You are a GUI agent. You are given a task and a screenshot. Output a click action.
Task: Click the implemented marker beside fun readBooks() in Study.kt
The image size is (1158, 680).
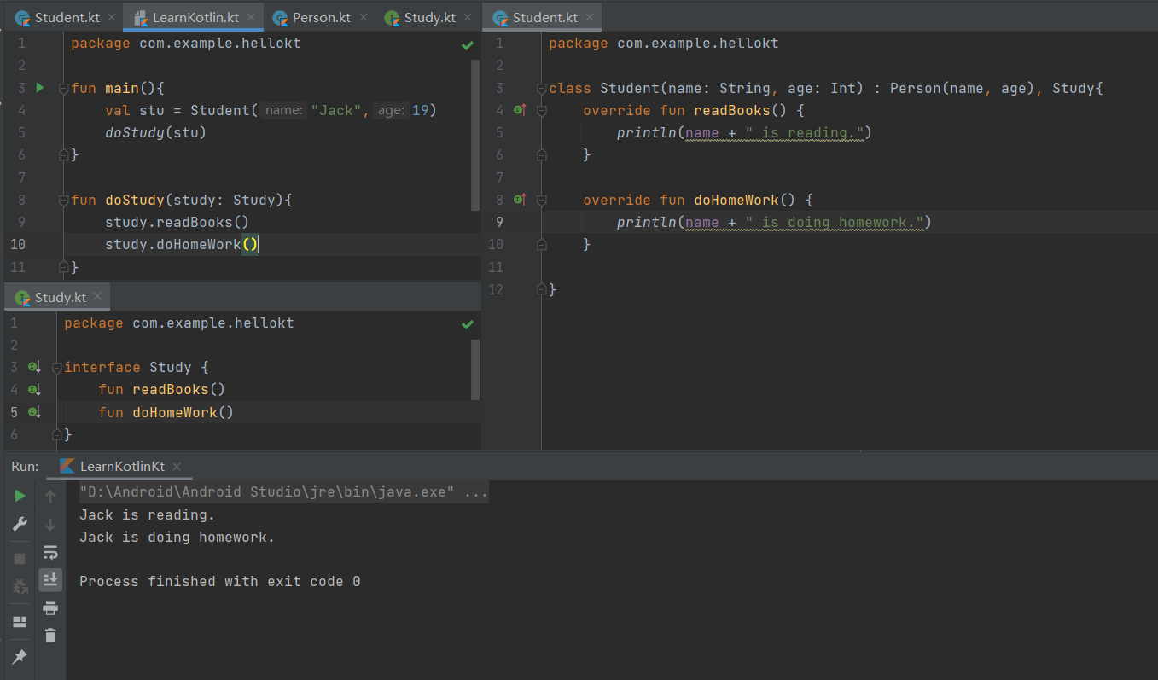[x=34, y=389]
